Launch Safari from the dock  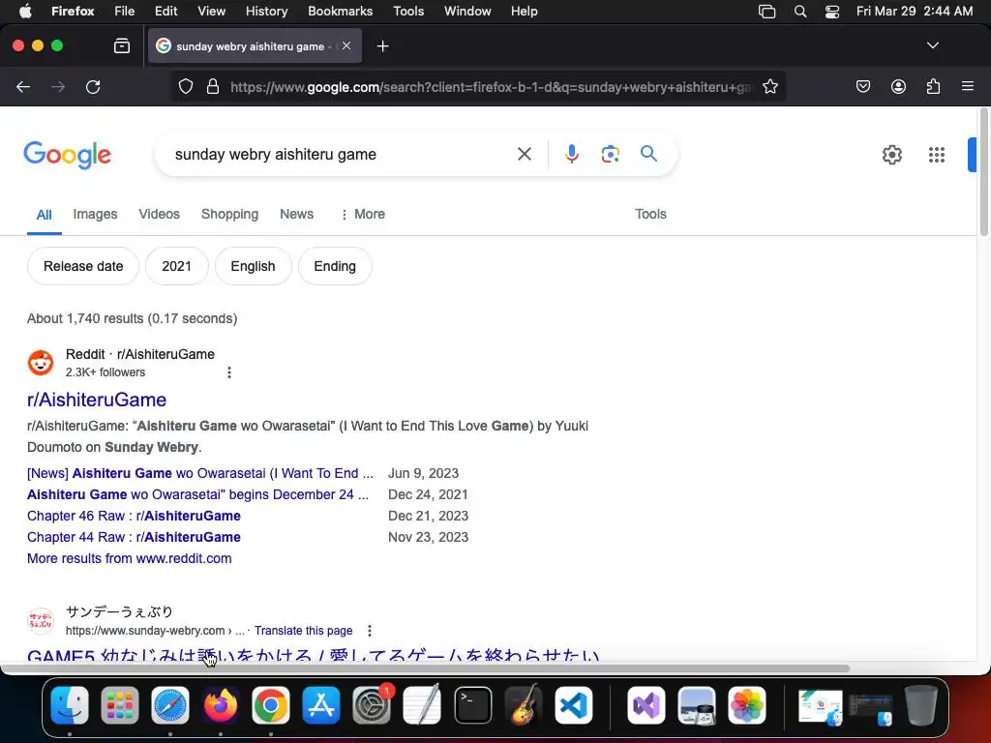(x=170, y=705)
